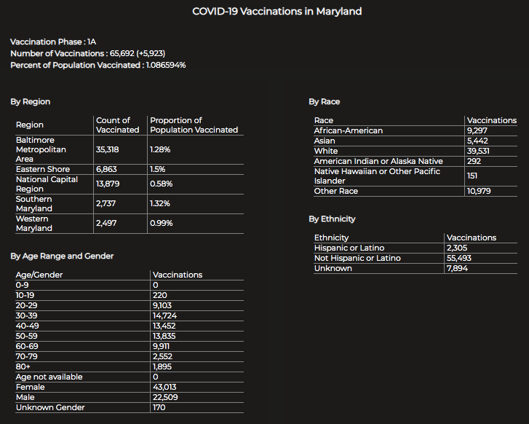Select the Not Hispanic or Latino row label

click(357, 258)
